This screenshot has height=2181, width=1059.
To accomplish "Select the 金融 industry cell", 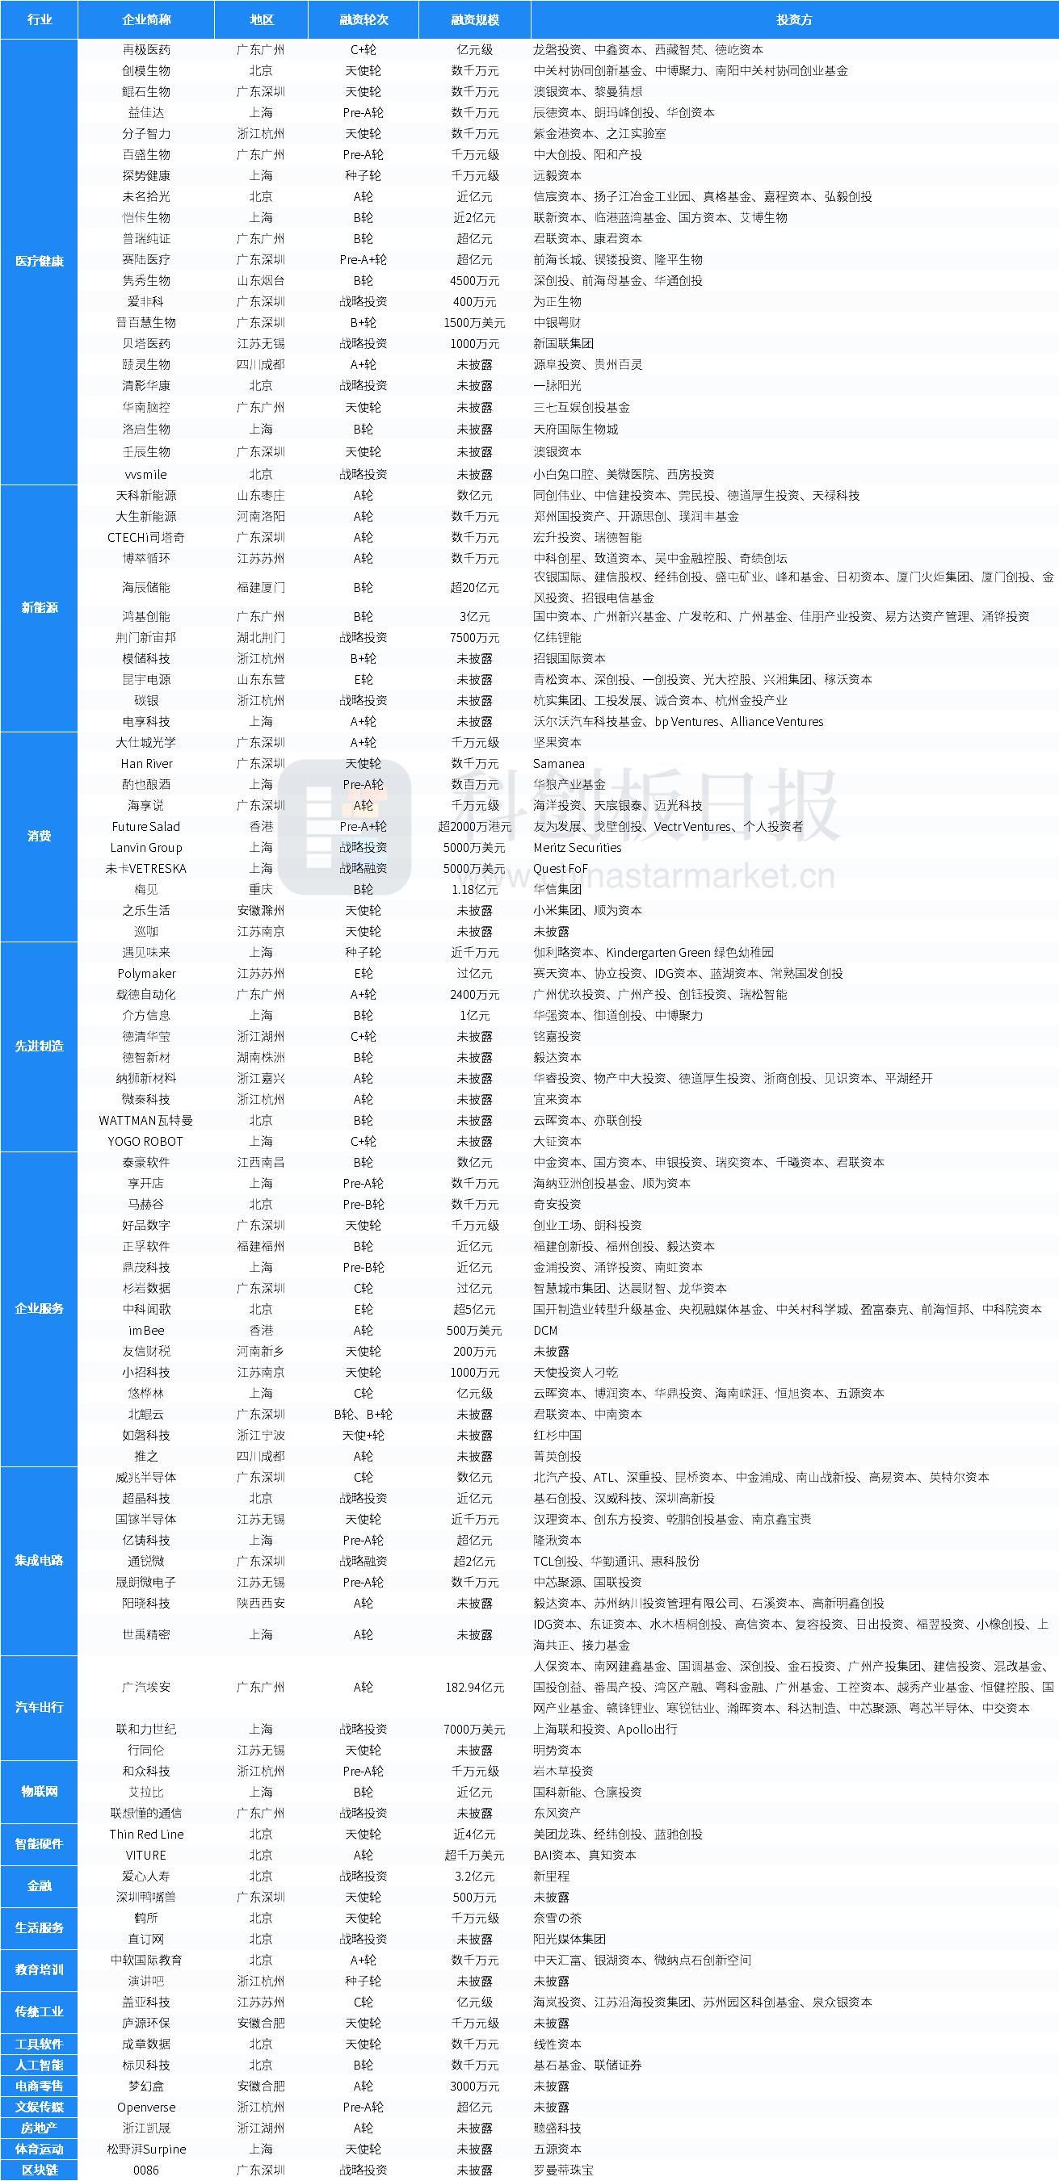I will point(39,1886).
